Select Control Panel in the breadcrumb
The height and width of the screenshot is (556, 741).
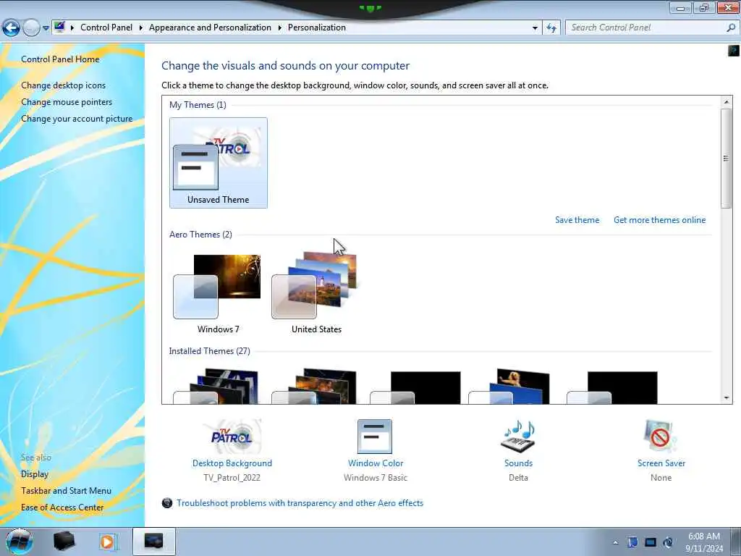(106, 28)
